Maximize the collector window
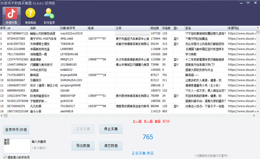 tap(248, 3)
